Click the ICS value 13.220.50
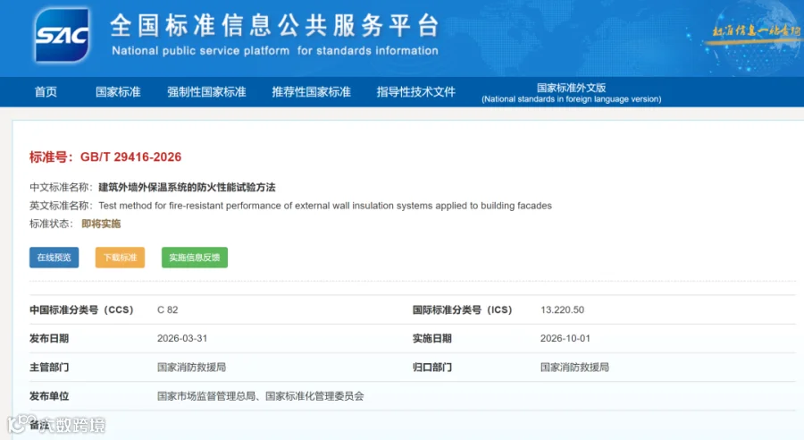 click(x=562, y=309)
